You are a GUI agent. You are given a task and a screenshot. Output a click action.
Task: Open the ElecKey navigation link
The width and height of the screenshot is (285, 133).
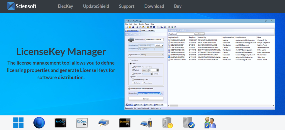(x=65, y=6)
